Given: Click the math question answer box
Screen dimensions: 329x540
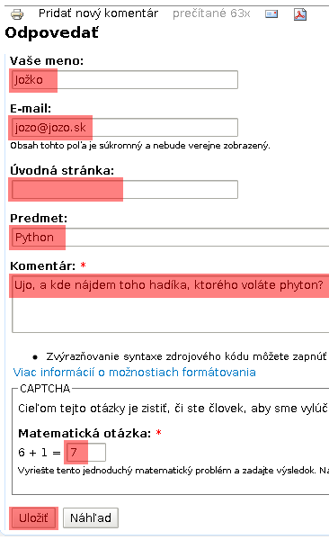Looking at the screenshot, I should coord(86,452).
